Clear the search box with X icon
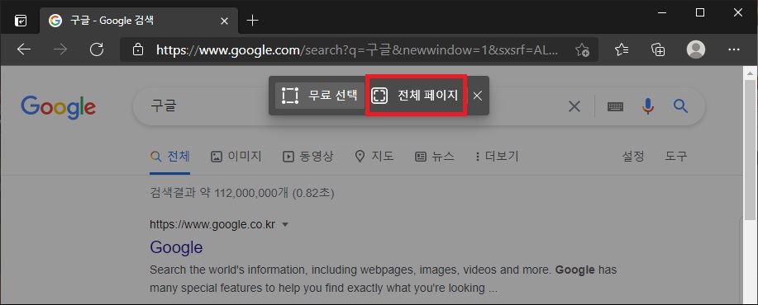Viewport: 758px width, 305px height. point(574,106)
